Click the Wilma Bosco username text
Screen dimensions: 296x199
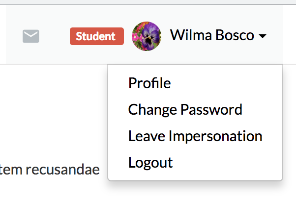click(x=212, y=35)
